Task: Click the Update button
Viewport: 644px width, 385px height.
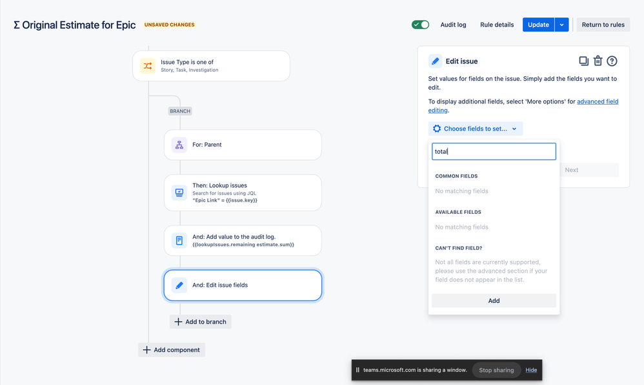Action: pos(538,25)
